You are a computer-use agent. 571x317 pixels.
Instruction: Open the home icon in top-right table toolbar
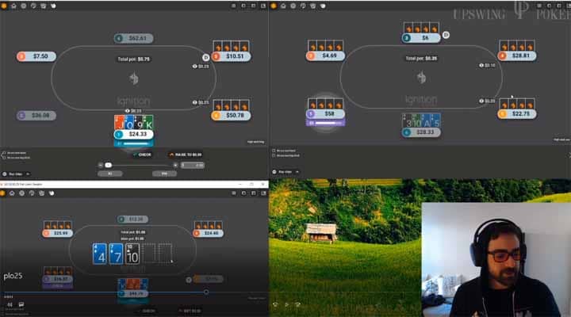tap(283, 6)
